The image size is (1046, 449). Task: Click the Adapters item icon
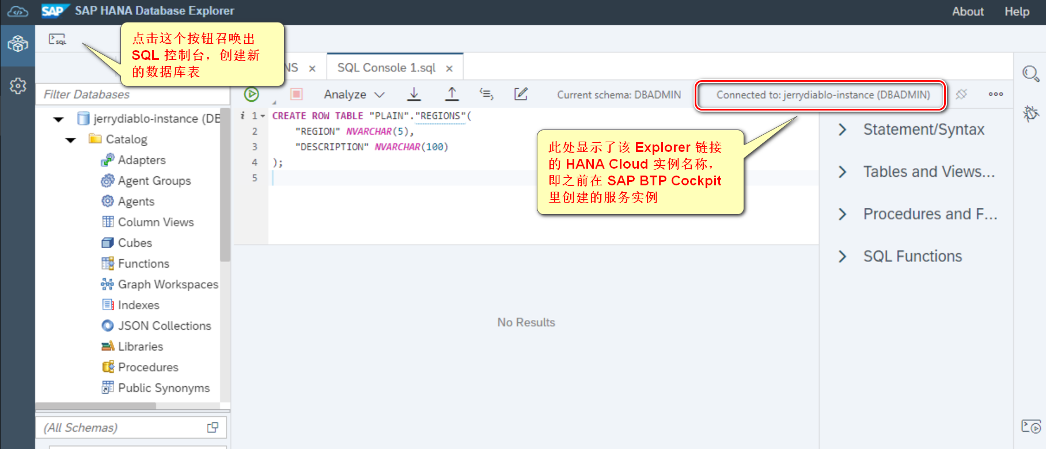point(107,159)
